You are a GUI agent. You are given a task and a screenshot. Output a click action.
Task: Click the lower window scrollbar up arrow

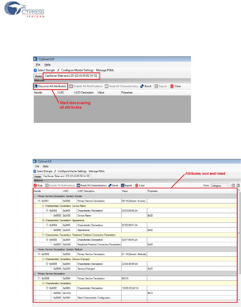239,190
